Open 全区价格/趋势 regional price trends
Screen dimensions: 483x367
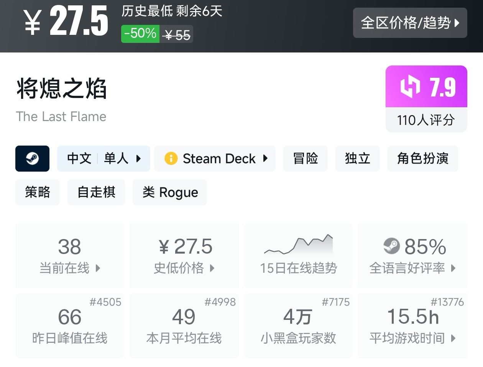pos(410,23)
